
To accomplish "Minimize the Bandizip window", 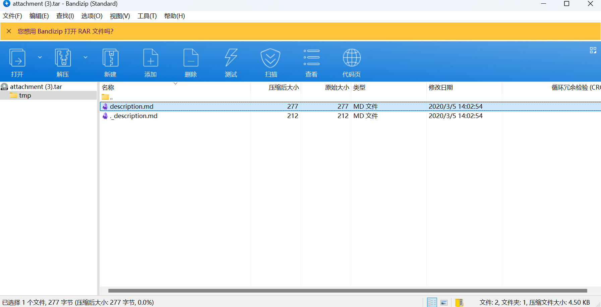I will point(543,4).
